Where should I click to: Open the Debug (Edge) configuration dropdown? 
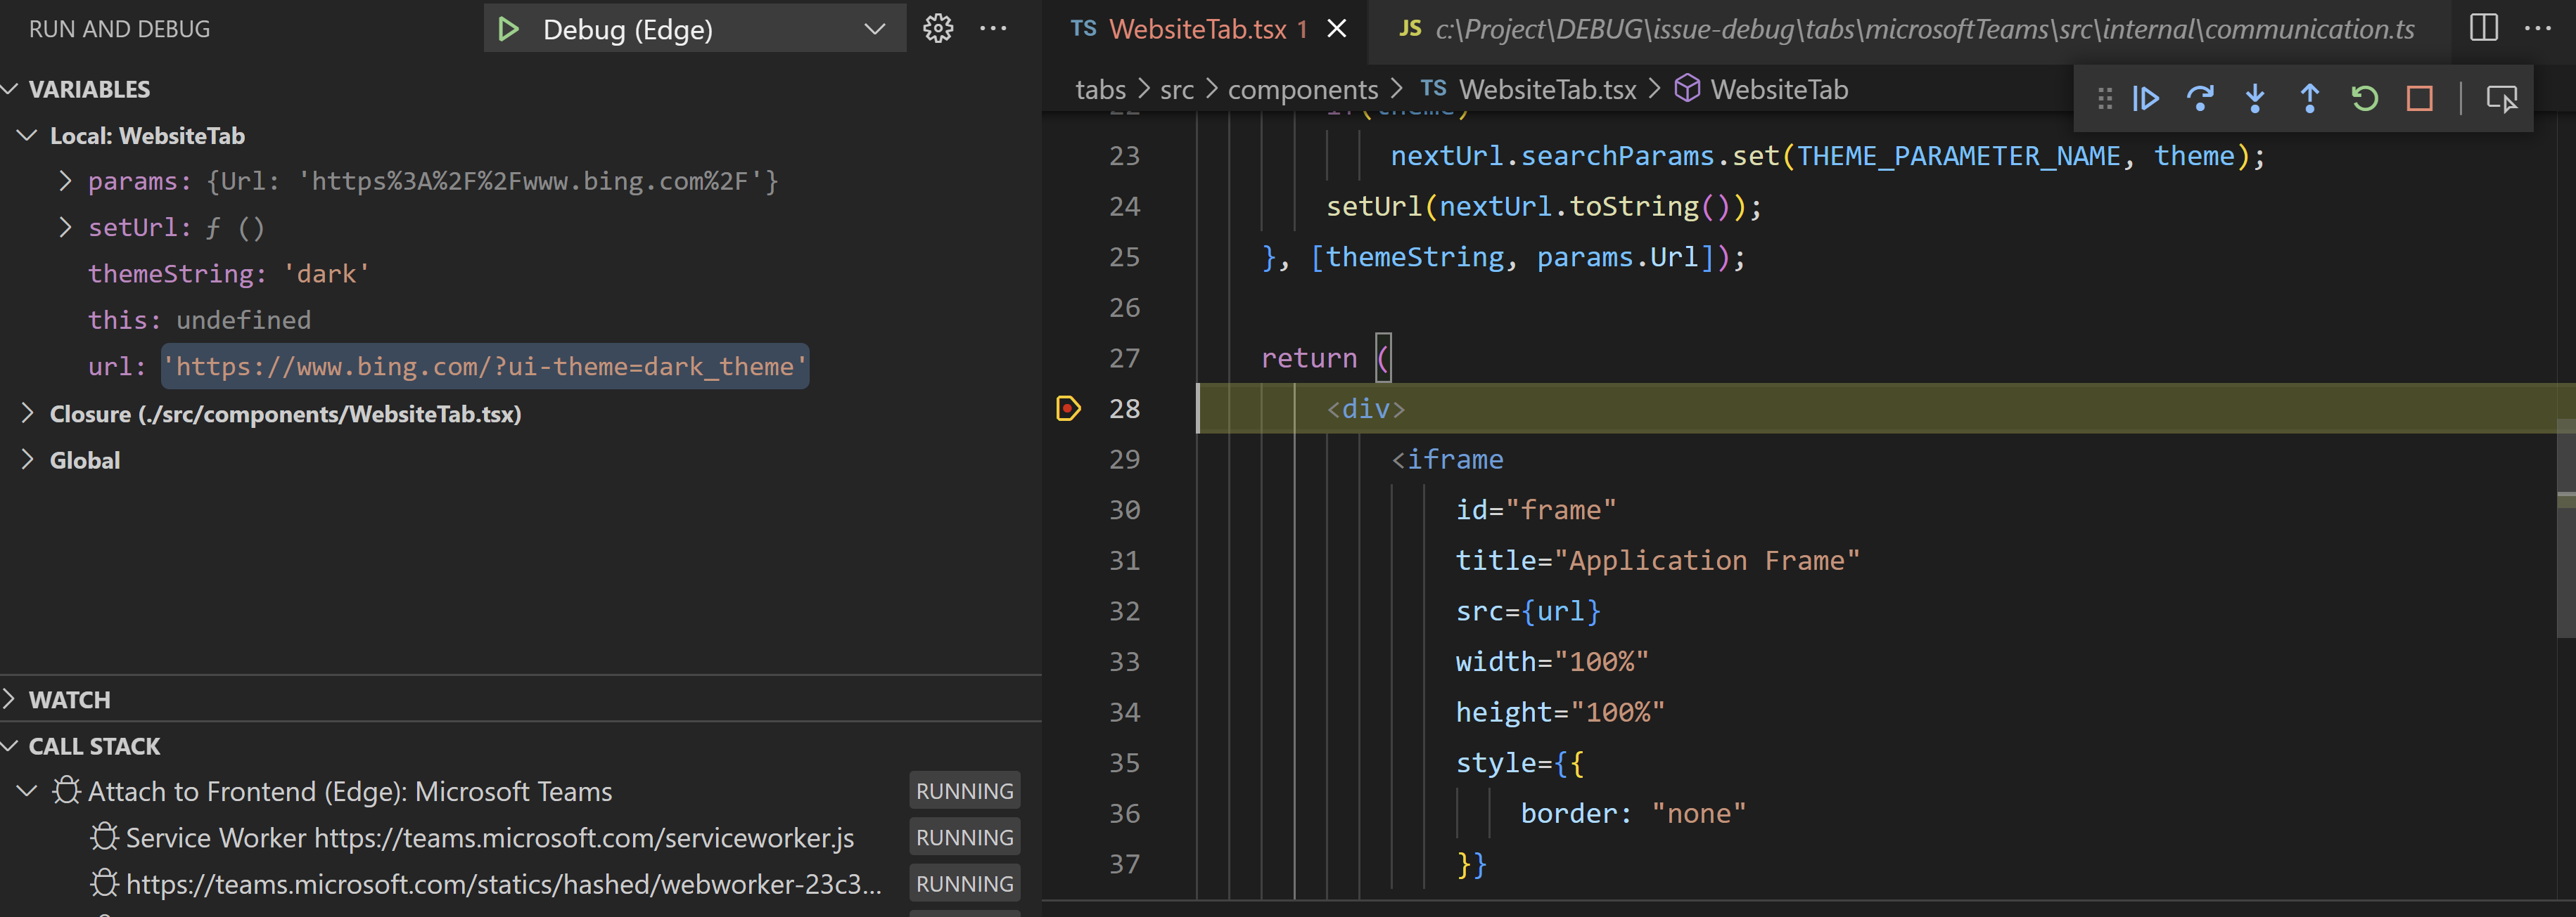pyautogui.click(x=874, y=29)
